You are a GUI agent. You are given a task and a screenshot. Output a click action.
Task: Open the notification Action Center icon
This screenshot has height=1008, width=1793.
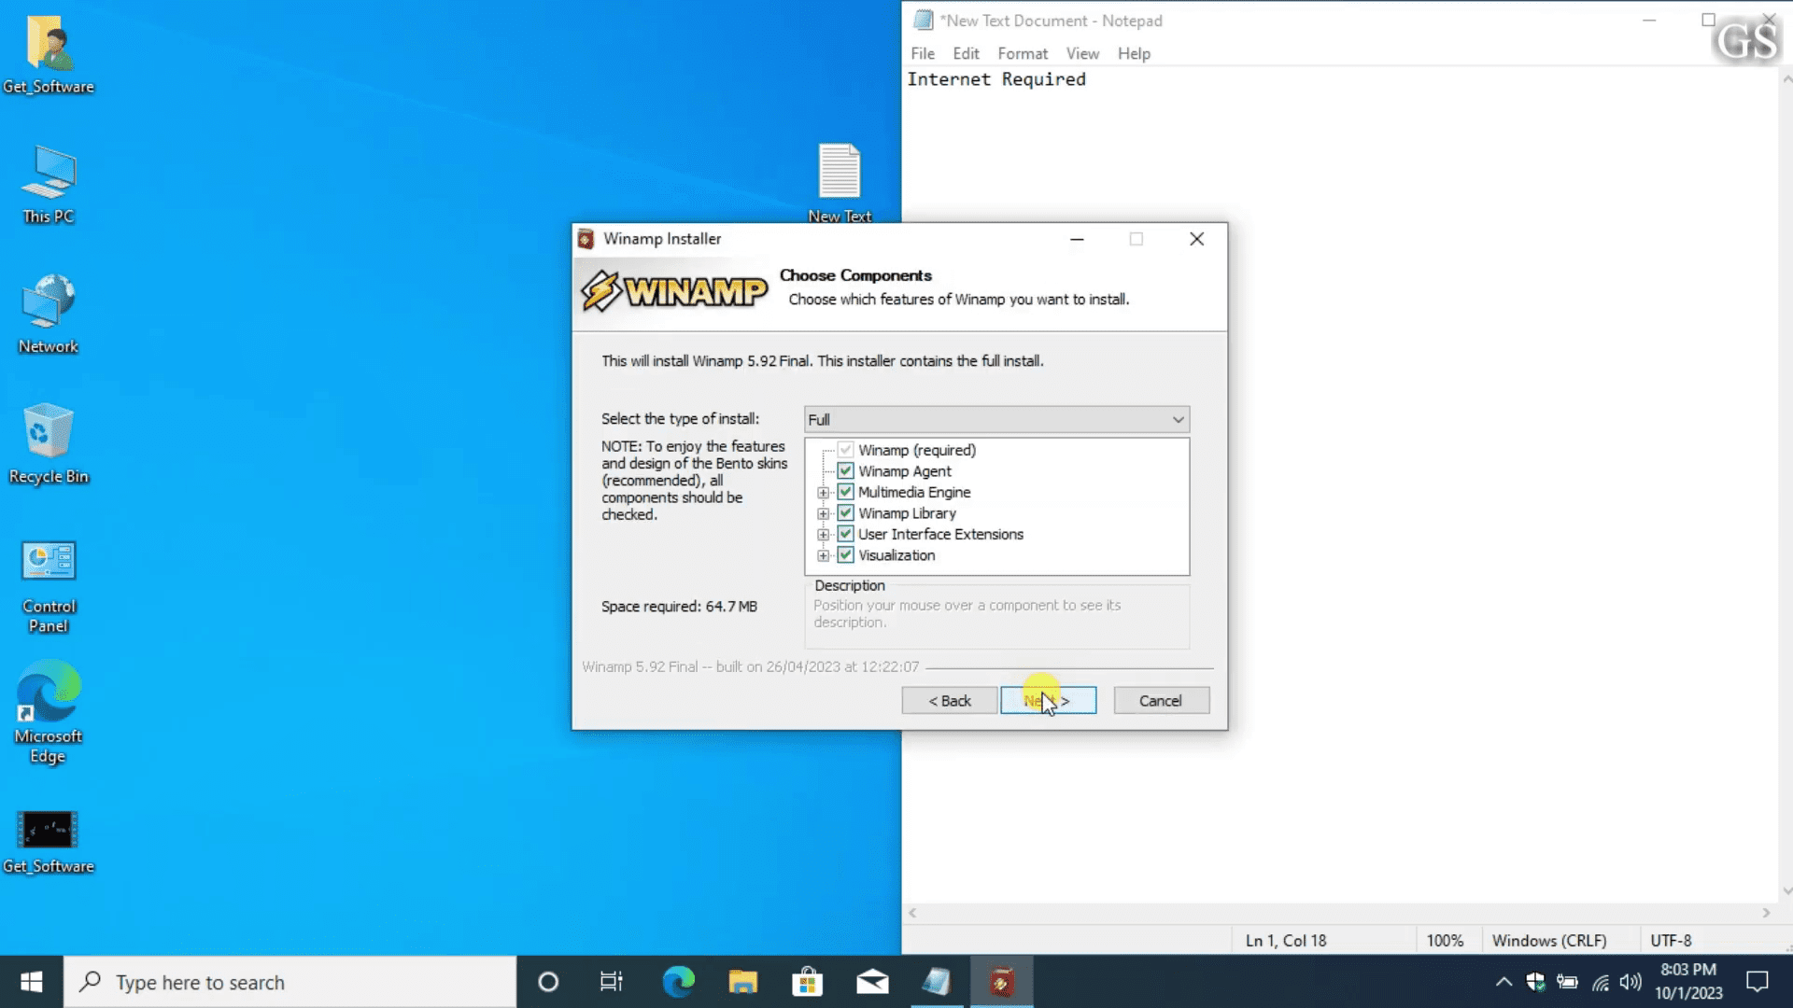pos(1758,982)
